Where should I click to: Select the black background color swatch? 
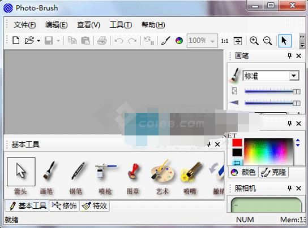click(237, 152)
